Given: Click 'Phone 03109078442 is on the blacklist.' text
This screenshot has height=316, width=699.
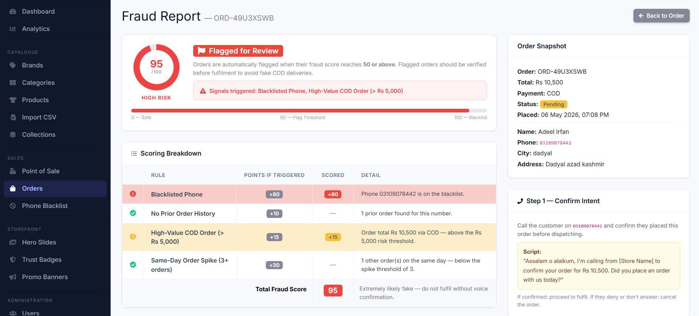Looking at the screenshot, I should [x=413, y=194].
